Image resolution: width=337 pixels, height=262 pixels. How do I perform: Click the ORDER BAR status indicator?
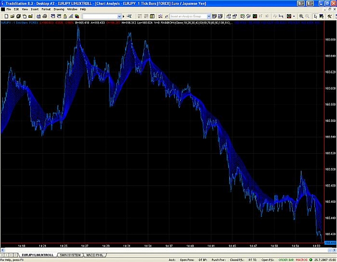coord(286,260)
